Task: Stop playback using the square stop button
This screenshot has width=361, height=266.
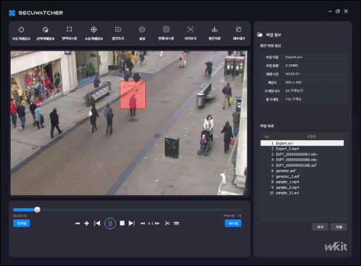Action: point(122,223)
